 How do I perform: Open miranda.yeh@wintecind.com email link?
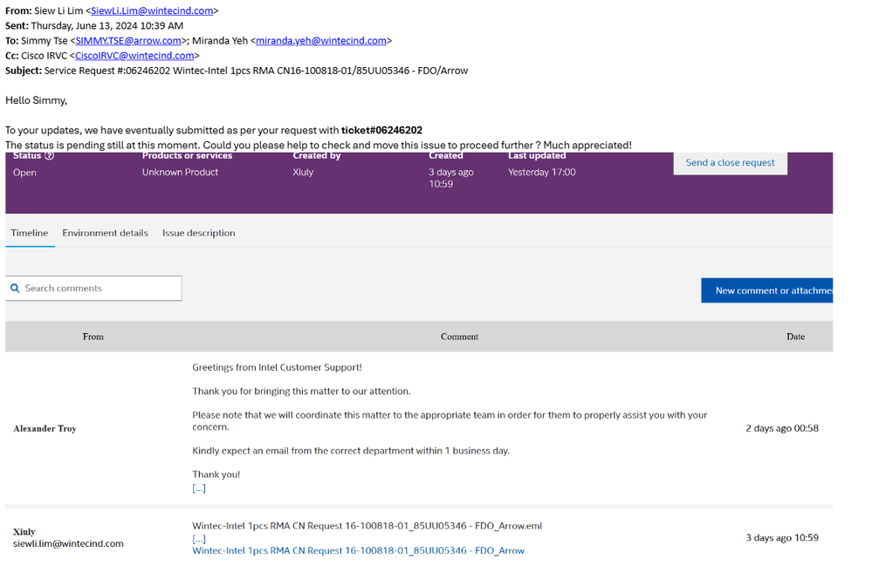point(321,41)
